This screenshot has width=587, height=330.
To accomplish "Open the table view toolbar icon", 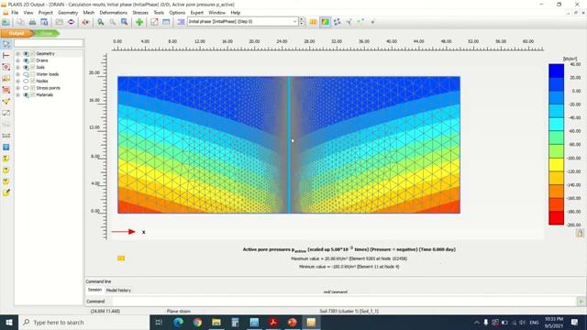I will (x=166, y=22).
